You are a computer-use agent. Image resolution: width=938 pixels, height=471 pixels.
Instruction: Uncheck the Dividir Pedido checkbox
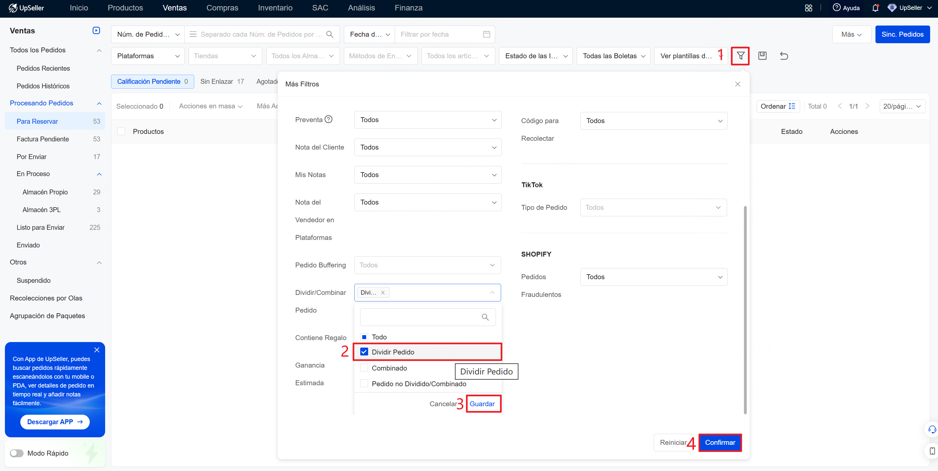[x=364, y=352]
